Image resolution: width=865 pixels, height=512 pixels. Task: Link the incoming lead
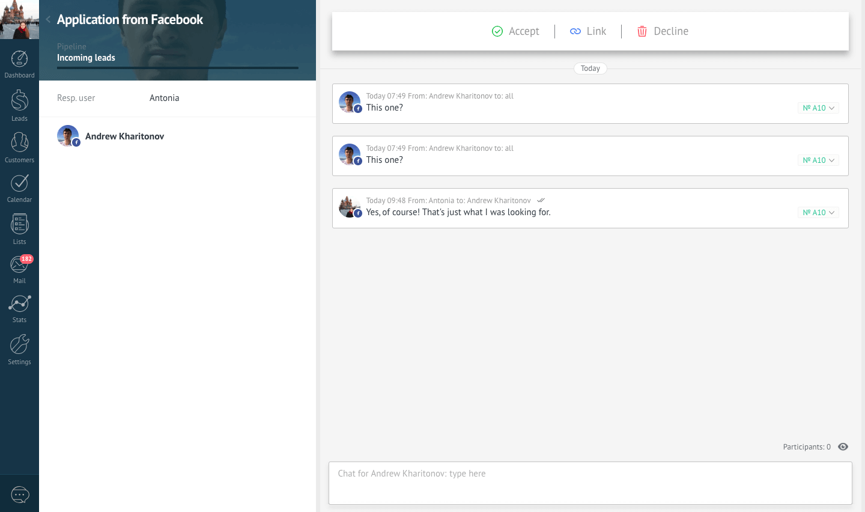[x=588, y=31]
